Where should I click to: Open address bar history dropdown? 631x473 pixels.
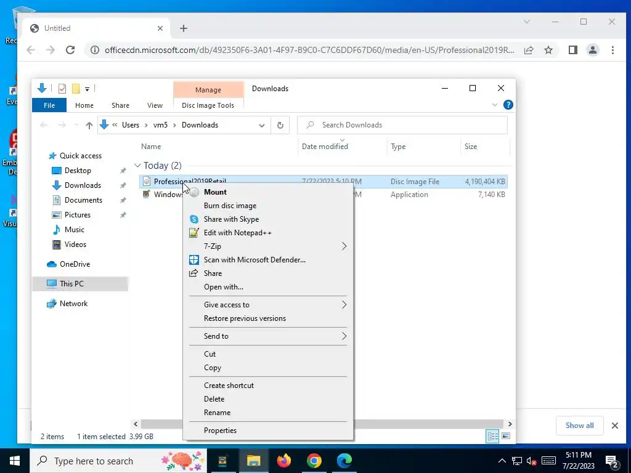tap(261, 125)
